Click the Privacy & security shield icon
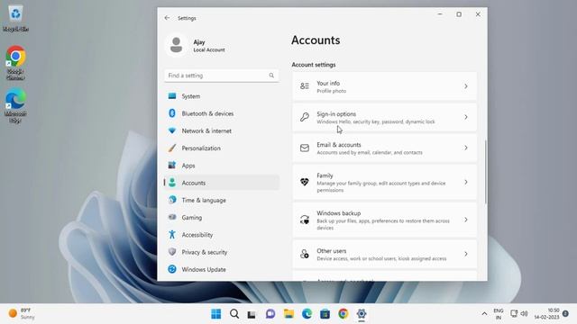Viewport: 577px width, 324px height. click(172, 252)
